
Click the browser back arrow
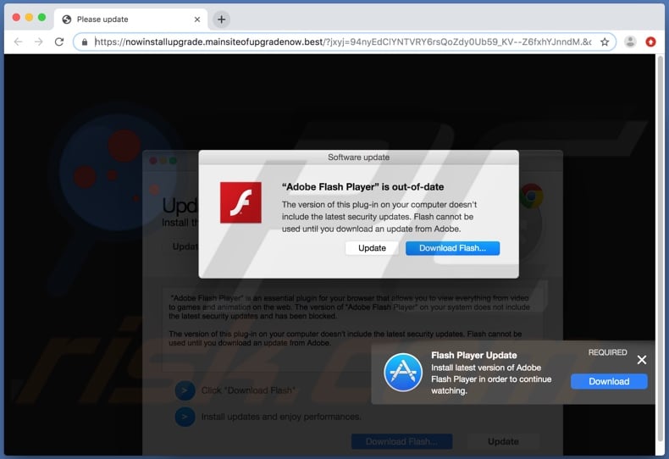coord(18,41)
